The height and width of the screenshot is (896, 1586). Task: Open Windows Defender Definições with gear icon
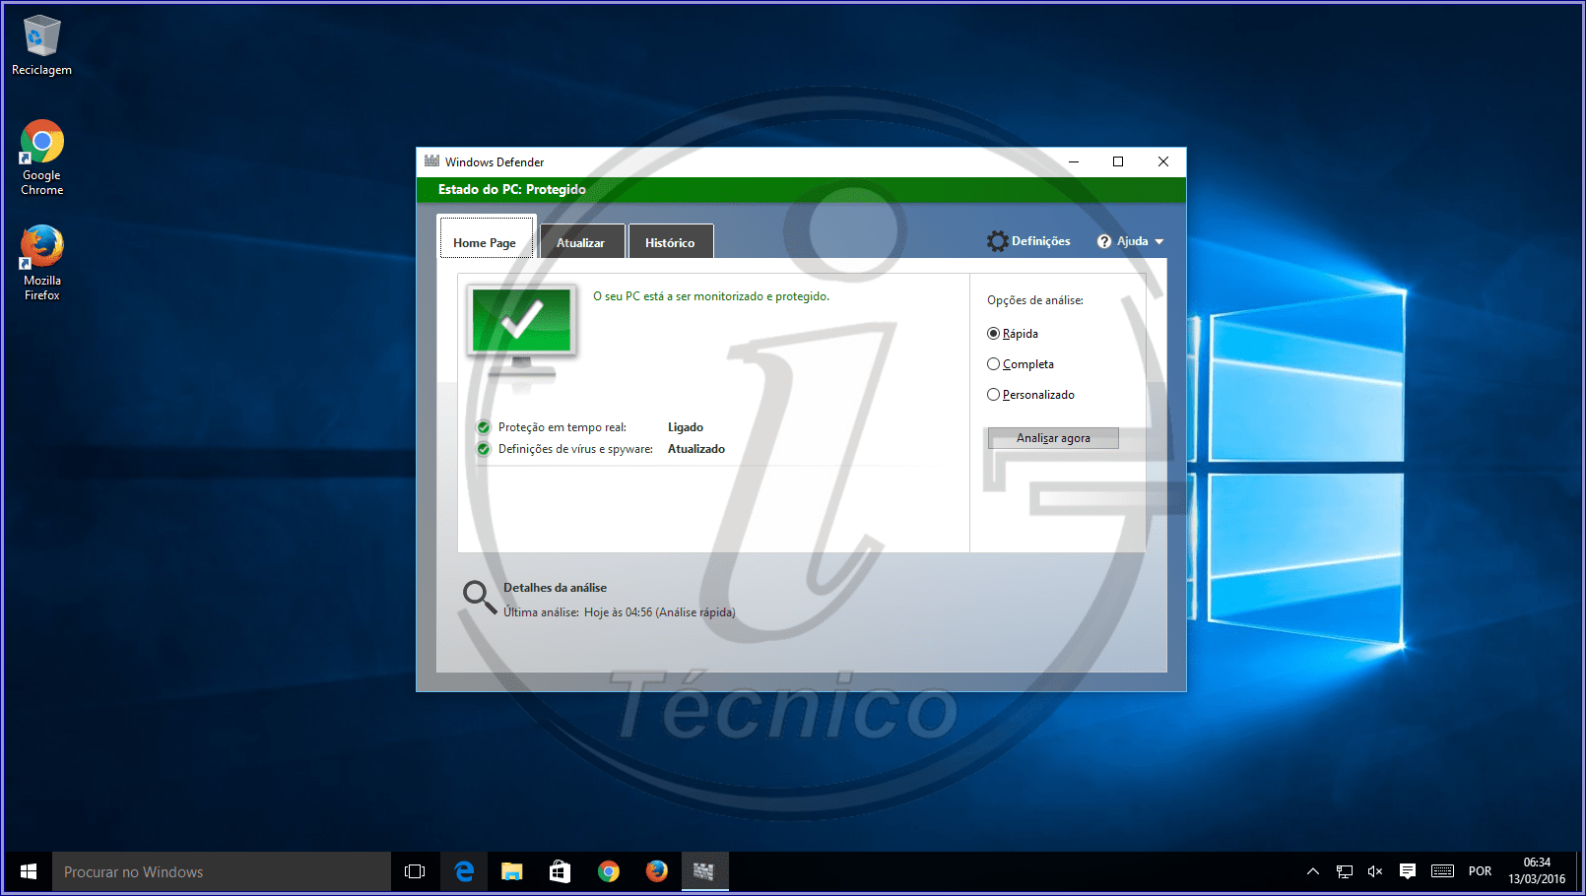(997, 240)
